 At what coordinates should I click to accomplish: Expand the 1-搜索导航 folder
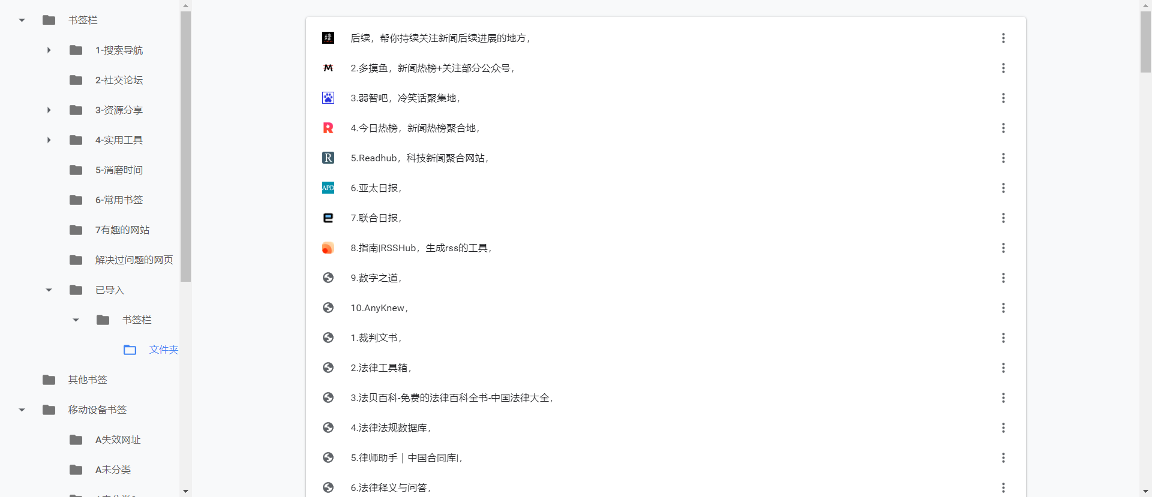point(49,50)
